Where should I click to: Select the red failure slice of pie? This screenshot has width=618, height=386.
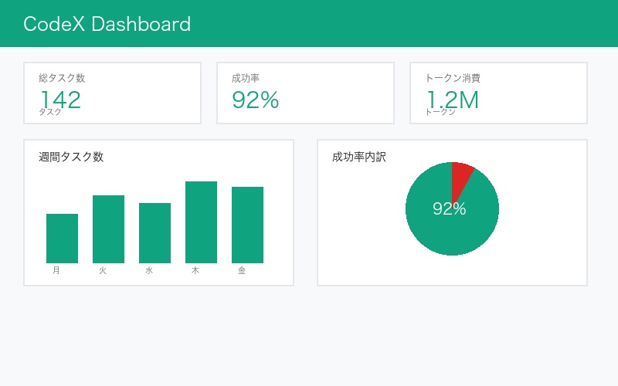tap(460, 174)
